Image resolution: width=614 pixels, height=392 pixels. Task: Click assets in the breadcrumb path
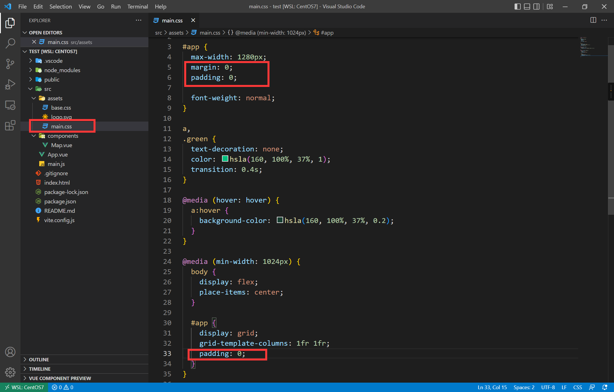(x=176, y=33)
